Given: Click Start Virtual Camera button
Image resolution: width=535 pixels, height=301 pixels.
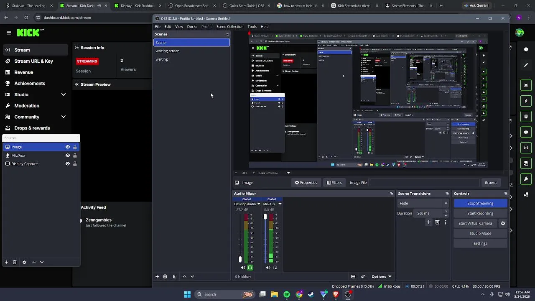Looking at the screenshot, I should point(475,223).
